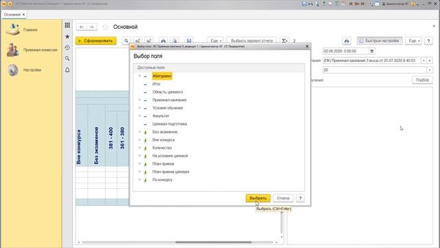Click the M- memory subtract button

click(363, 4)
